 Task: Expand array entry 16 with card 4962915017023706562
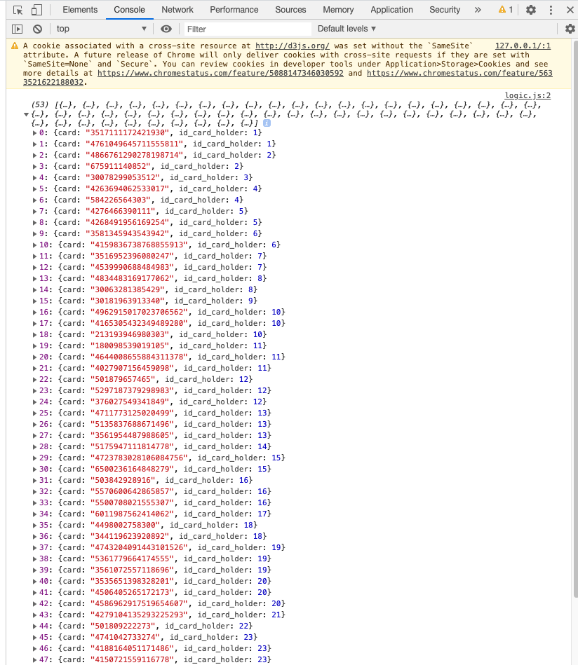[x=34, y=312]
